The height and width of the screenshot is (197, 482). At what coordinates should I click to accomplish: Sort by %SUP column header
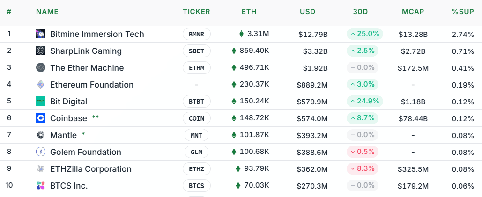tap(463, 12)
